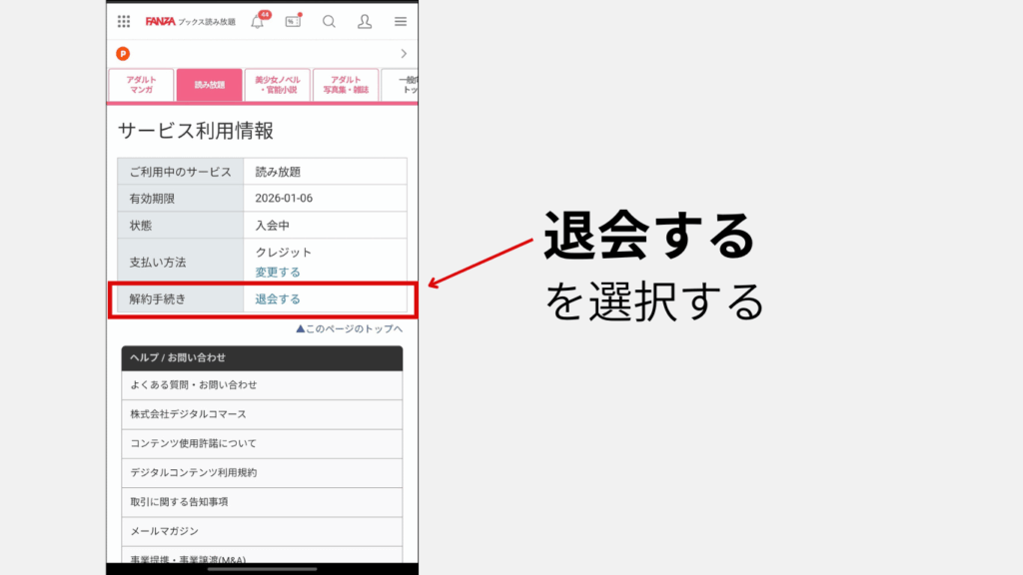Screen dimensions: 1023x575
Task: Open the notifications bell icon
Action: coord(258,21)
